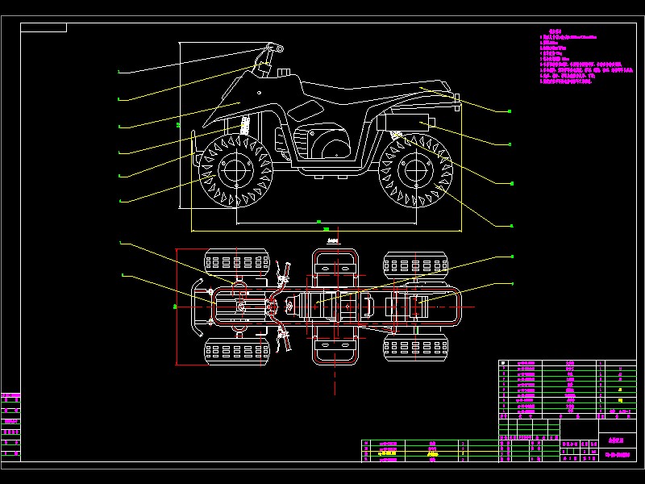Screen dimensions: 645x484
Task: Click the handlebar assembly in the top view
Action: (281, 307)
